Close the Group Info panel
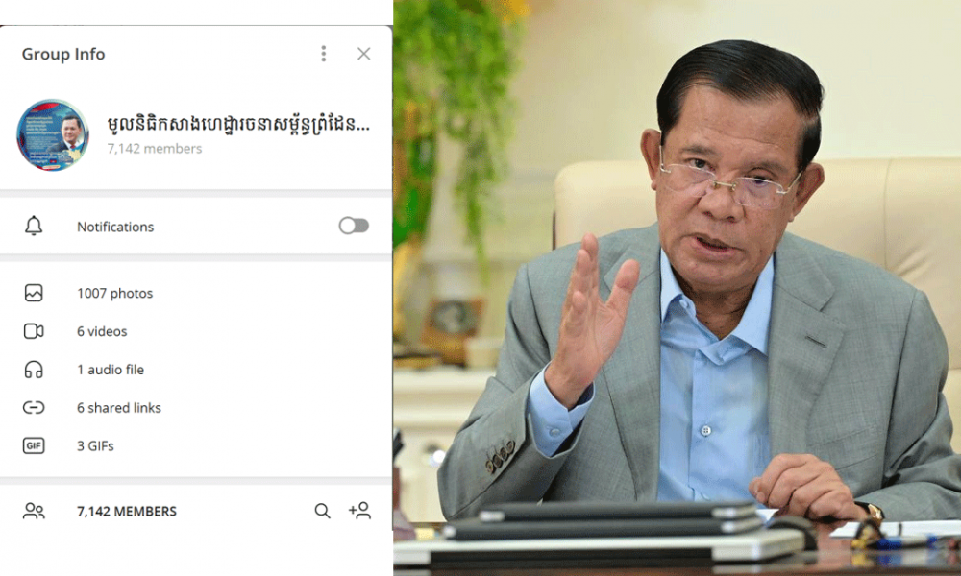Viewport: 961px width, 576px height. point(363,54)
